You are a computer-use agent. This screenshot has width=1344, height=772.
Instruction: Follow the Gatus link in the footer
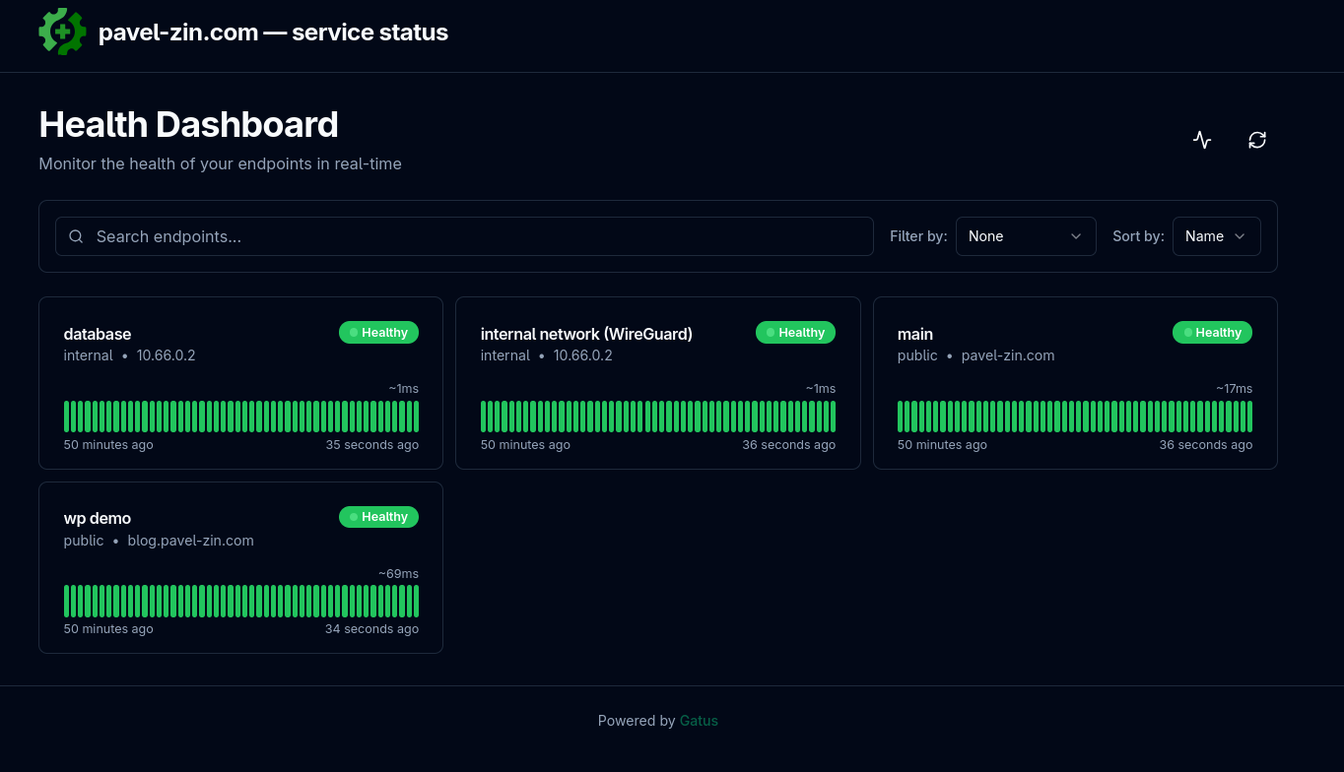click(699, 721)
